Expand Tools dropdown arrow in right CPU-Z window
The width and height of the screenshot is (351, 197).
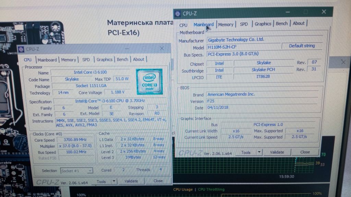(259, 152)
